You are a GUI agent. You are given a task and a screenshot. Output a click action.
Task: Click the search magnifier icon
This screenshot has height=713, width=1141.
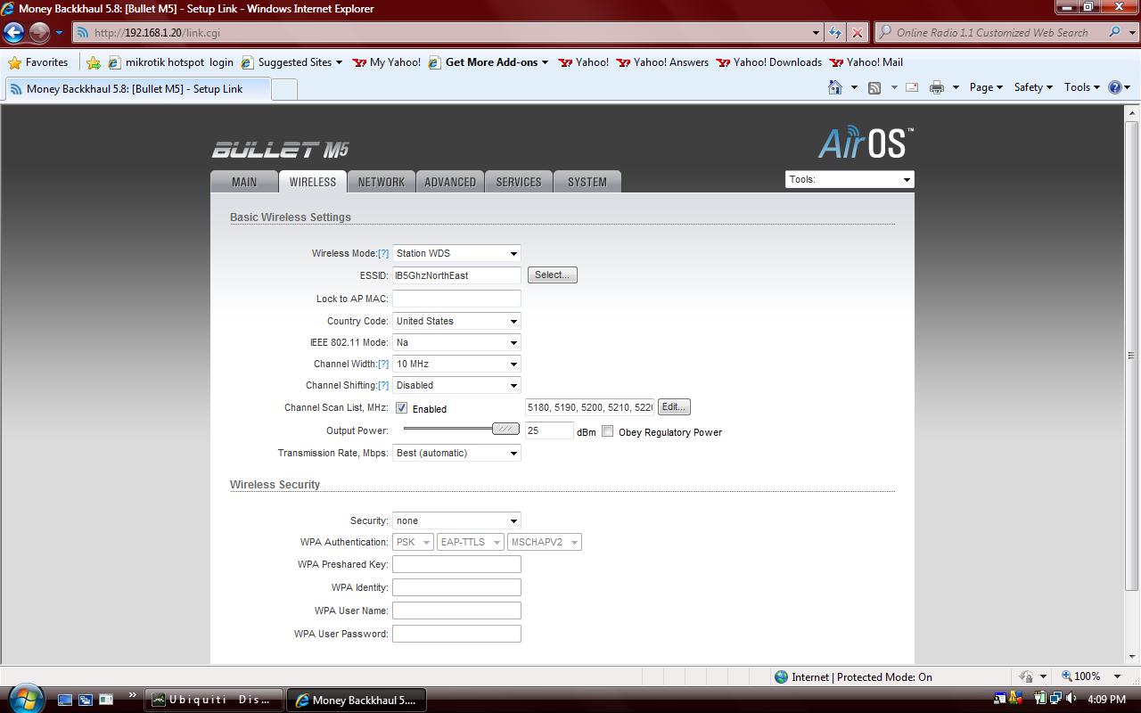[1114, 33]
